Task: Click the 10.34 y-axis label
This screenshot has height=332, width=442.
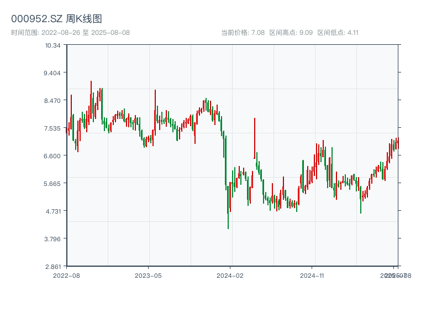Action: (53, 45)
